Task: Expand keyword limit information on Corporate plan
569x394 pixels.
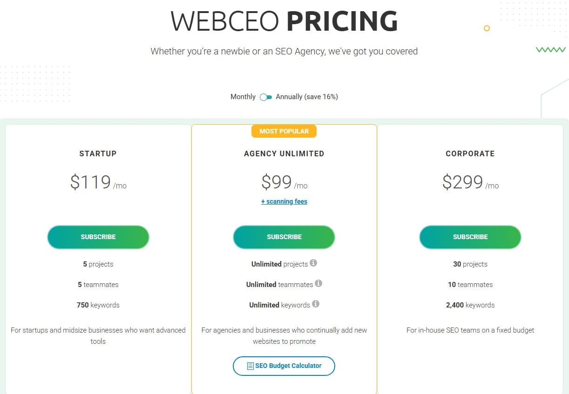Action: pyautogui.click(x=470, y=305)
